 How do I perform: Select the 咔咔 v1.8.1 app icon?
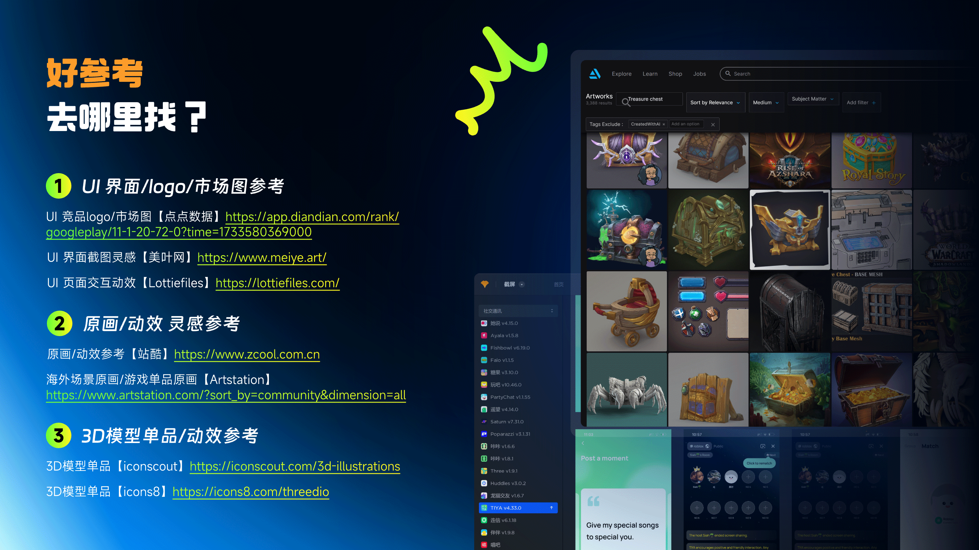[484, 459]
